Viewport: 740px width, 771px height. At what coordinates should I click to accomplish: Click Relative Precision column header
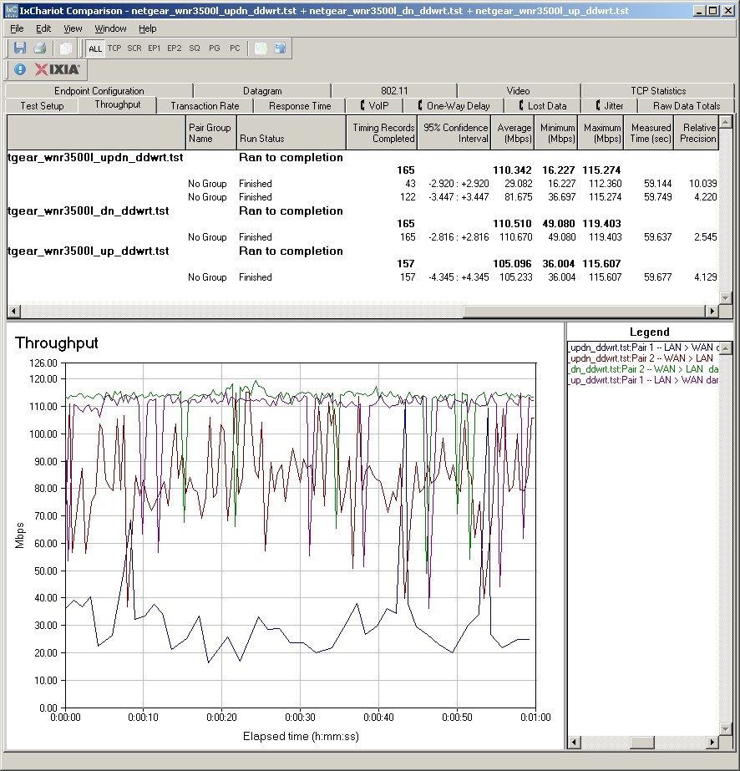click(697, 133)
